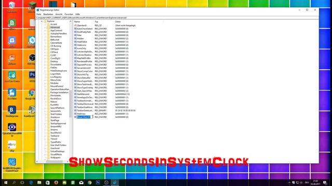Click the (Standard) value string icon
332x186 pixels.
pos(75,25)
